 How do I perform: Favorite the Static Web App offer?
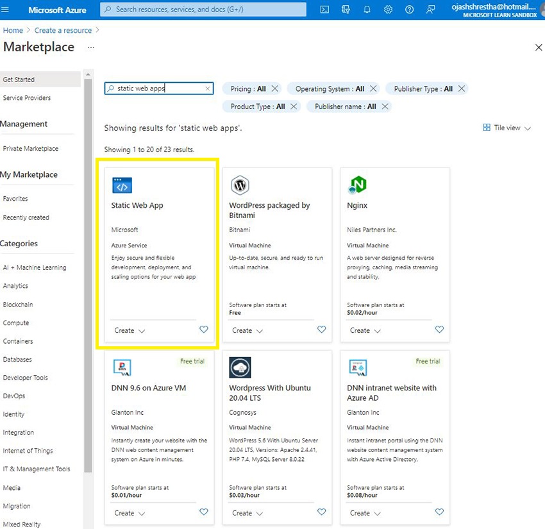[x=204, y=330]
